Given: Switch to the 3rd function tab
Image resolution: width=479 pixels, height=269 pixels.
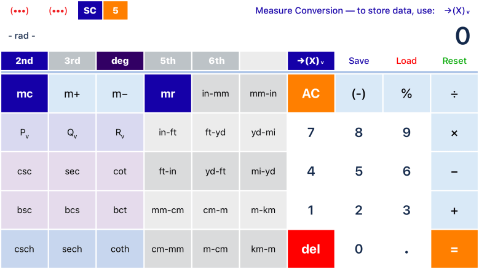Looking at the screenshot, I should pos(72,61).
